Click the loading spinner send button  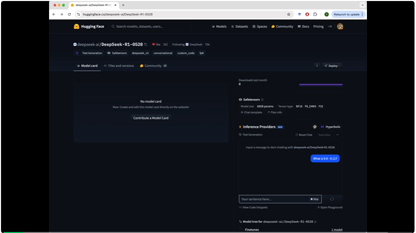(x=332, y=199)
